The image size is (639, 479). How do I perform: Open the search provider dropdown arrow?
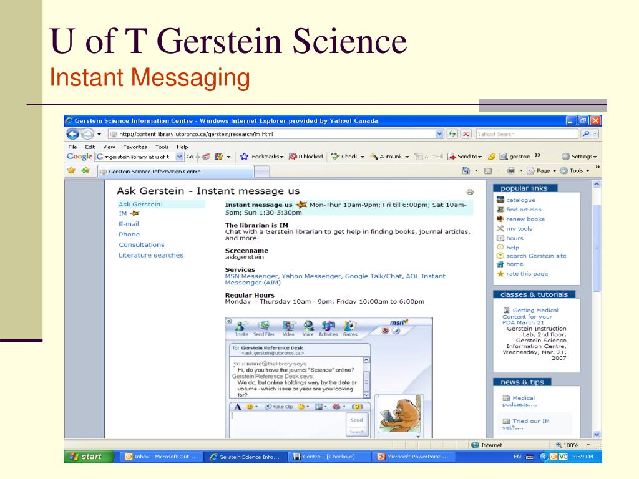tap(595, 133)
